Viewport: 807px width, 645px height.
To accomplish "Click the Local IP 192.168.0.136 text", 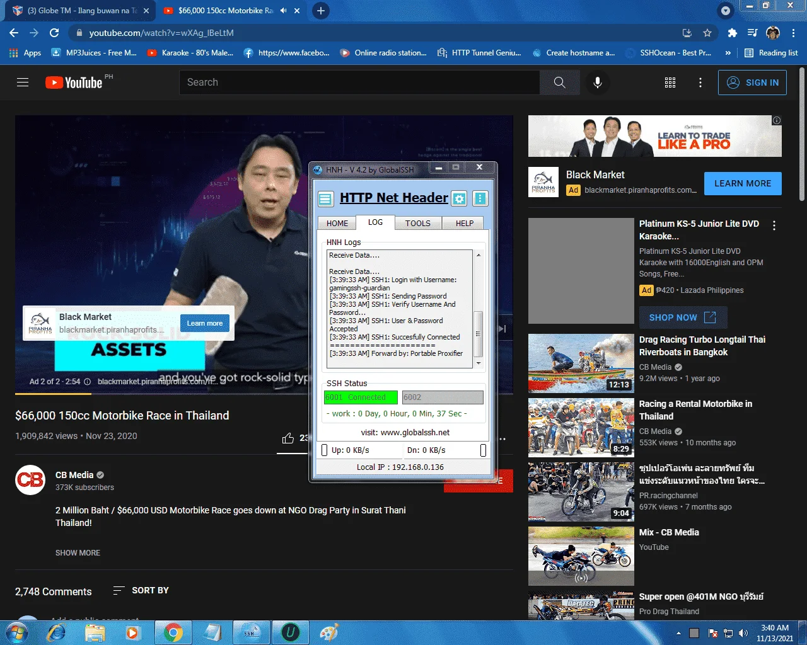I will [400, 467].
